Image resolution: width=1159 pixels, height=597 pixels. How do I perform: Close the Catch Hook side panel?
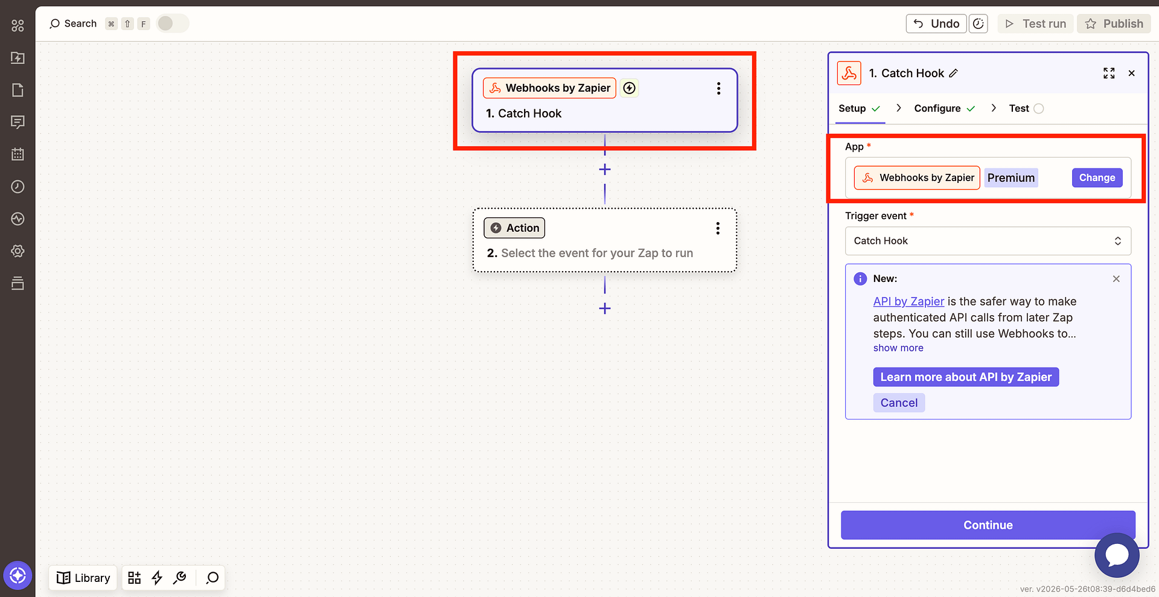1132,73
